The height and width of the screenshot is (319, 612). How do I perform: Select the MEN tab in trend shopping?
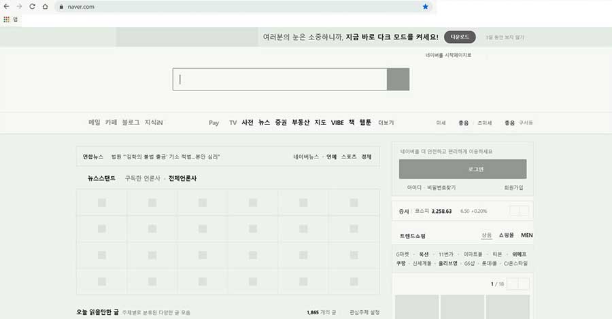527,235
